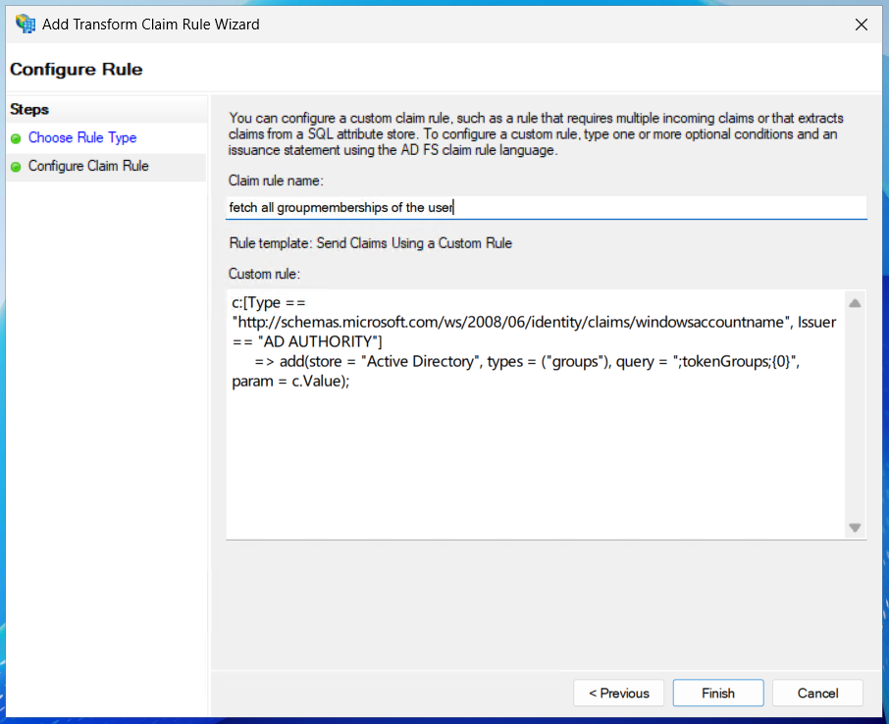This screenshot has width=889, height=724.
Task: Click inside the Custom rule text area
Action: click(535, 414)
